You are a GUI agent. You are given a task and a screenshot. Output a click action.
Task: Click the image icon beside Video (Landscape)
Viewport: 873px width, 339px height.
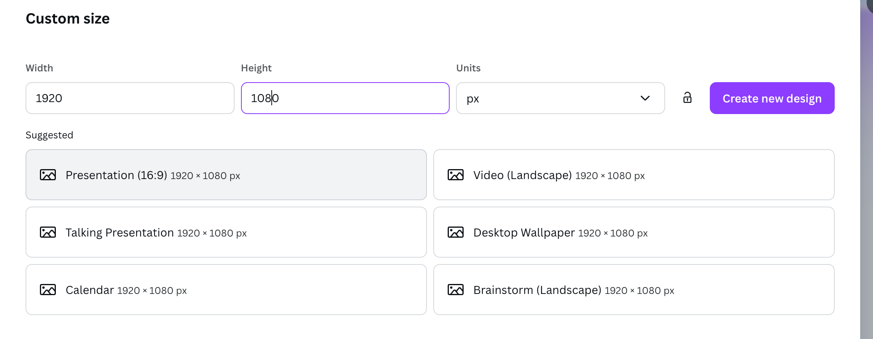coord(456,175)
